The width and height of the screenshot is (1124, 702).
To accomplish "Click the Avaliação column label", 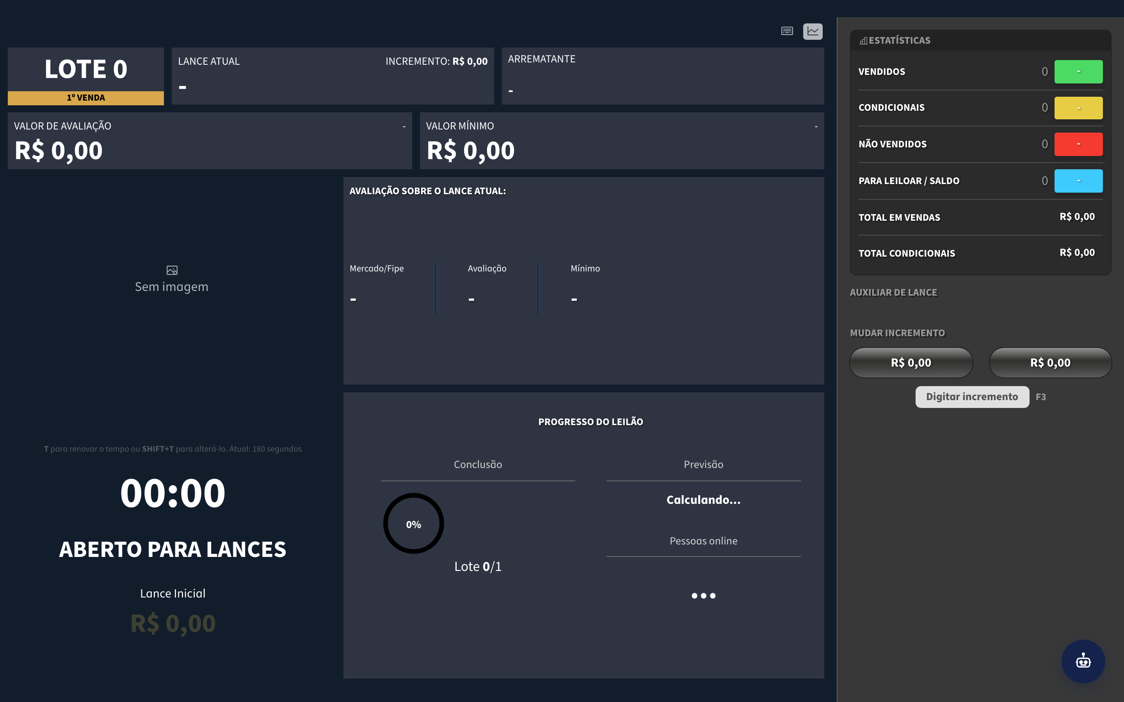I will coord(487,268).
